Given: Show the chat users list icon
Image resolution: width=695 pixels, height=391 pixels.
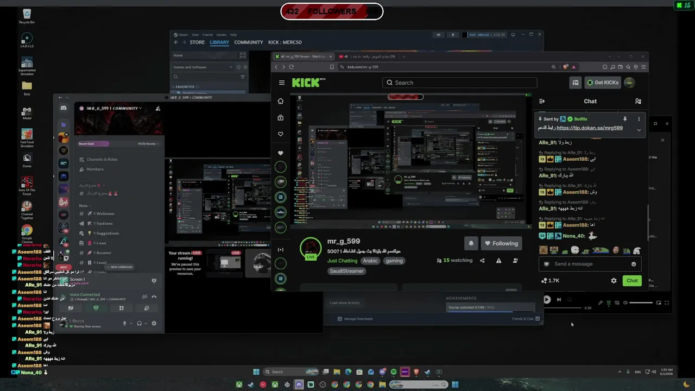Looking at the screenshot, I should (638, 101).
